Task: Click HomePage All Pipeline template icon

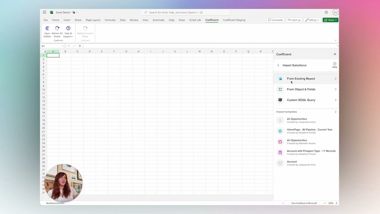Action: (x=280, y=131)
